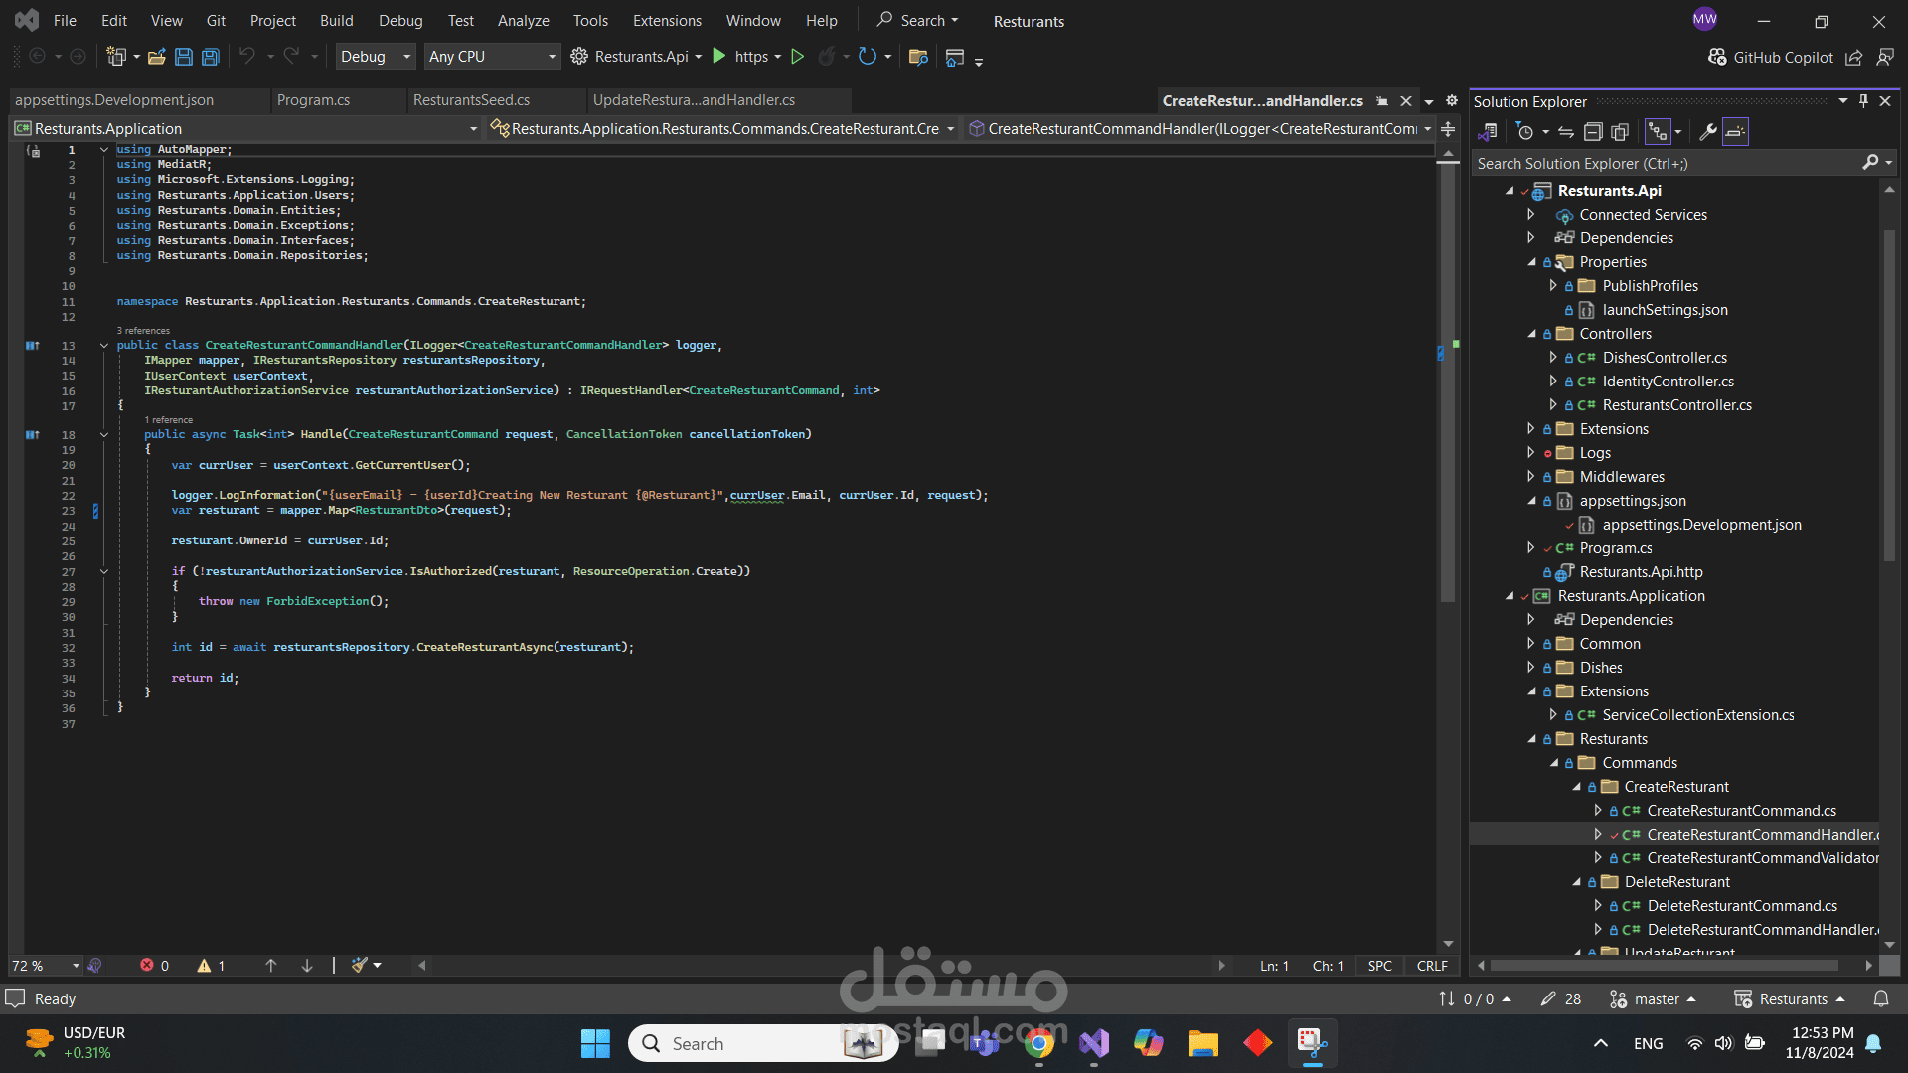The width and height of the screenshot is (1908, 1073).
Task: Click the Find in Files folder icon
Action: [918, 57]
